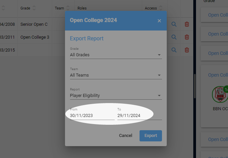View details for Open College 3 row
Viewport: 228px width, 158px height.
(174, 37)
